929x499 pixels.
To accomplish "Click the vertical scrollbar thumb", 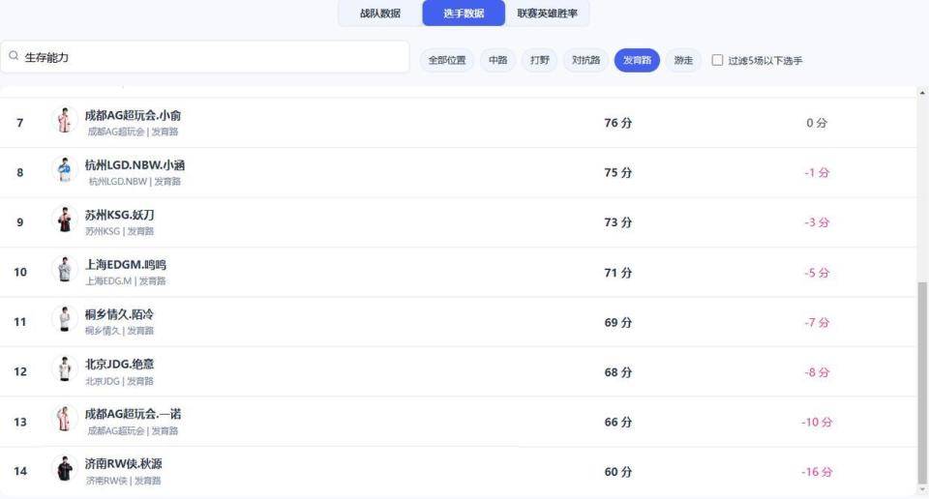I will [921, 380].
